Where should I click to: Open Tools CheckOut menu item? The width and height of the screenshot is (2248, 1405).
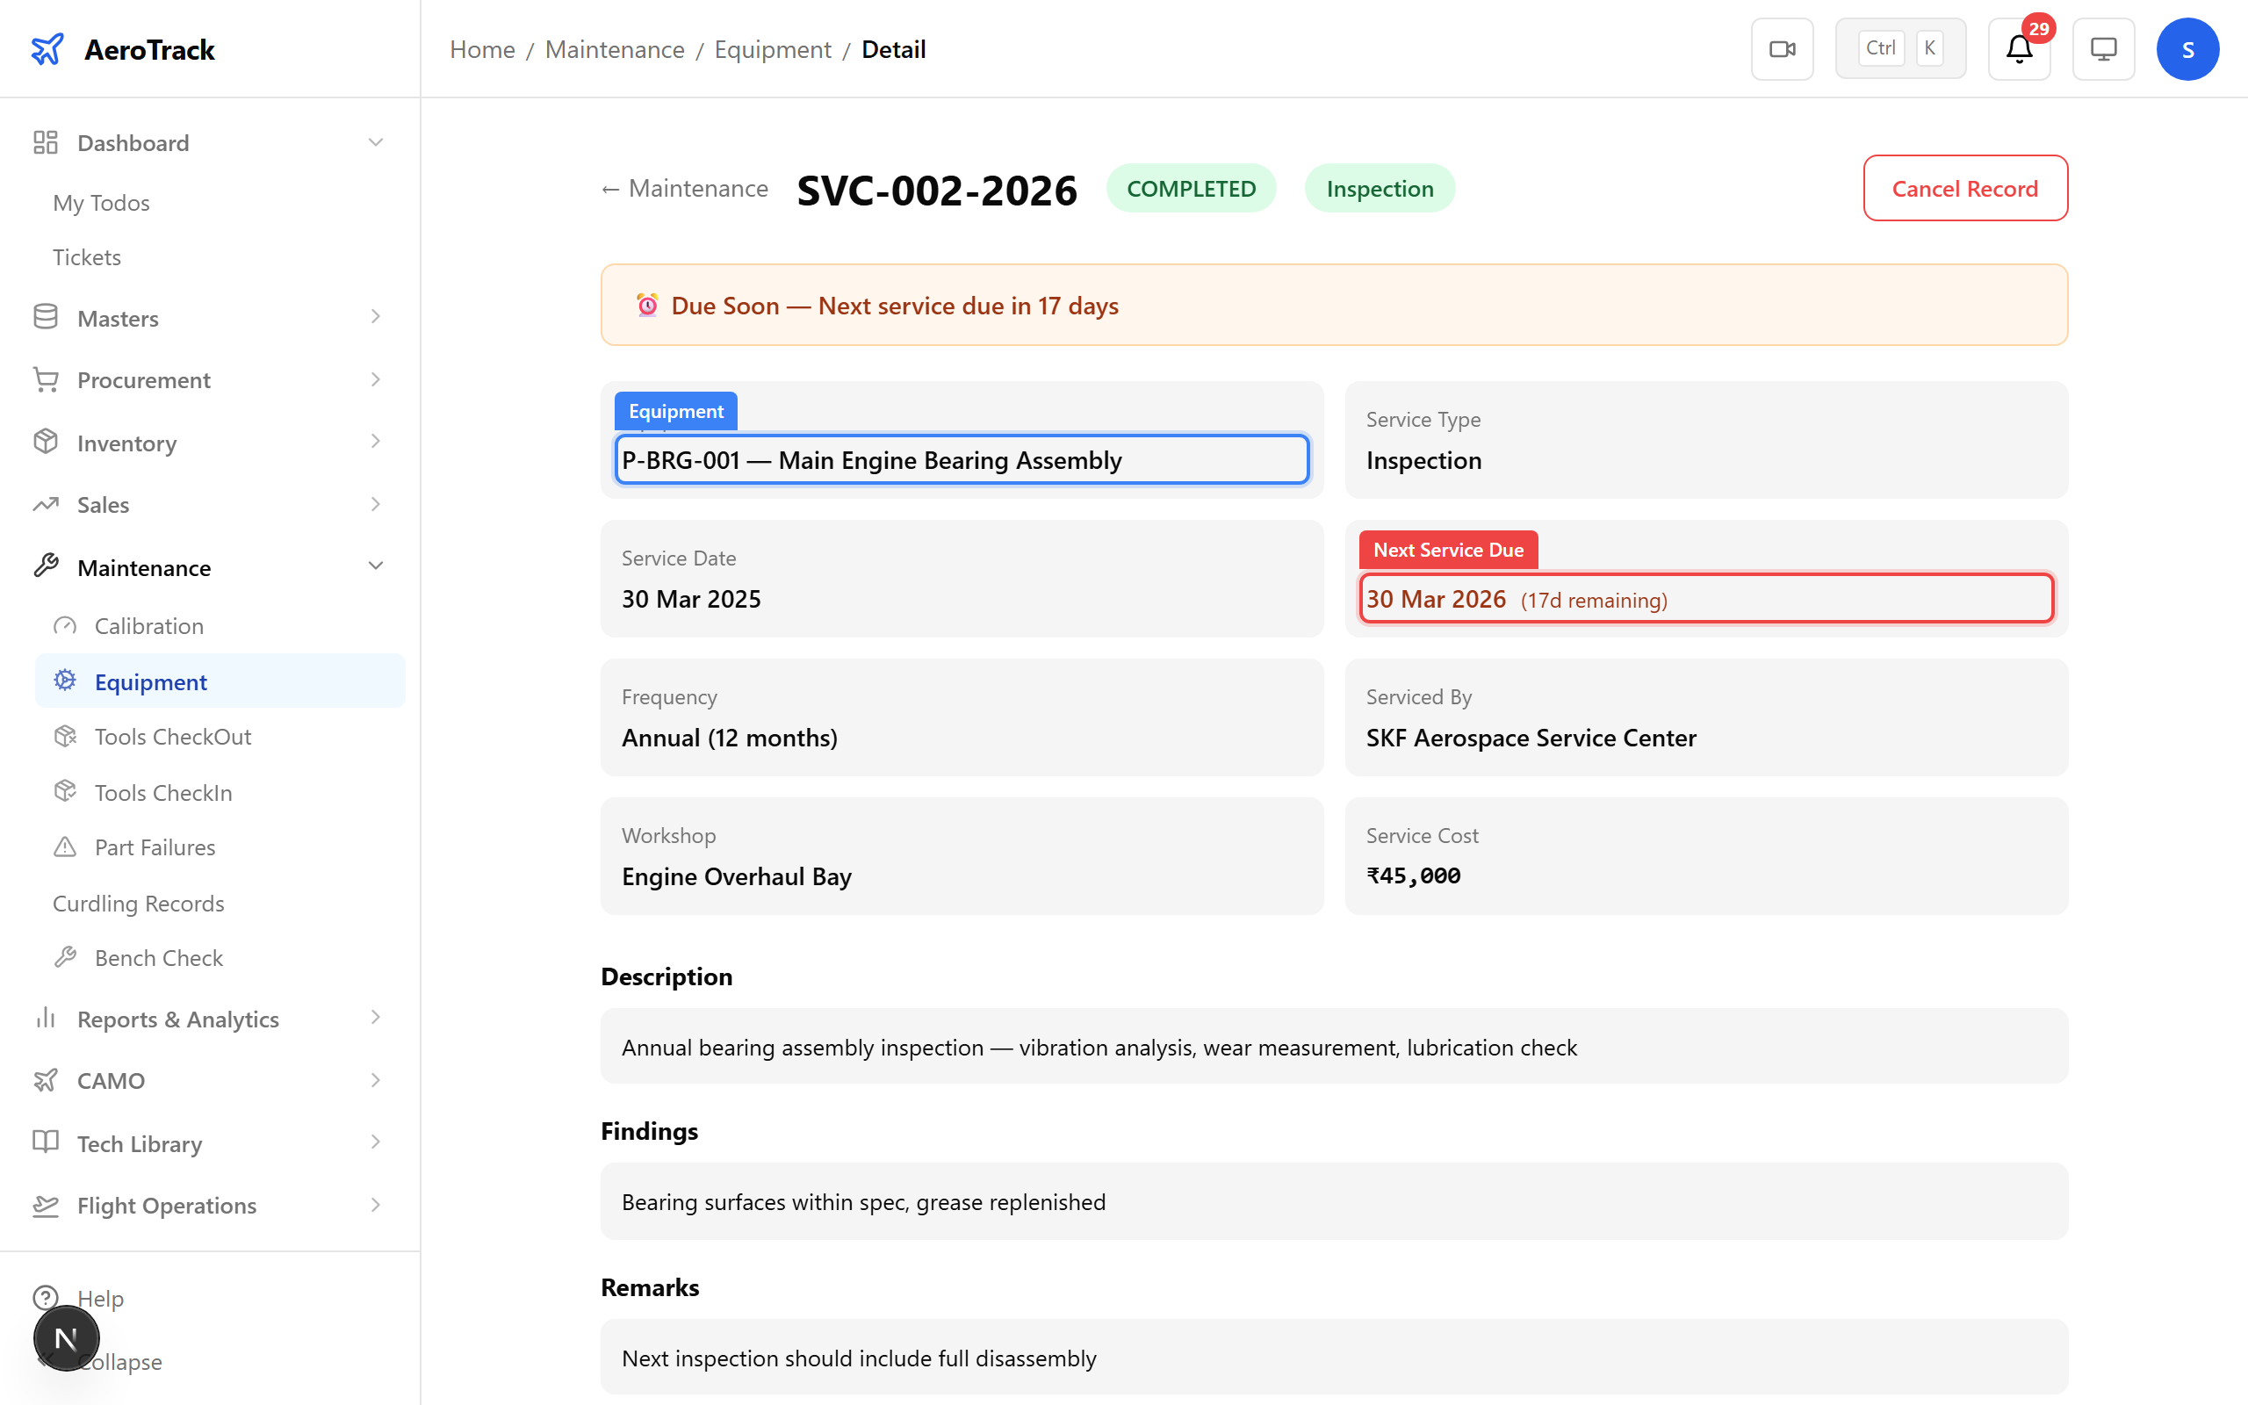(x=173, y=736)
